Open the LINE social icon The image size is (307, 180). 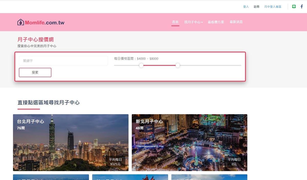[x=294, y=7]
